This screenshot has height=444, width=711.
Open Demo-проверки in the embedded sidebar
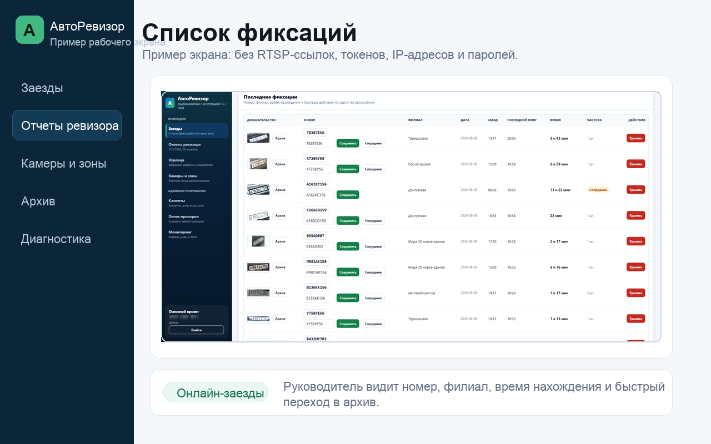197,218
